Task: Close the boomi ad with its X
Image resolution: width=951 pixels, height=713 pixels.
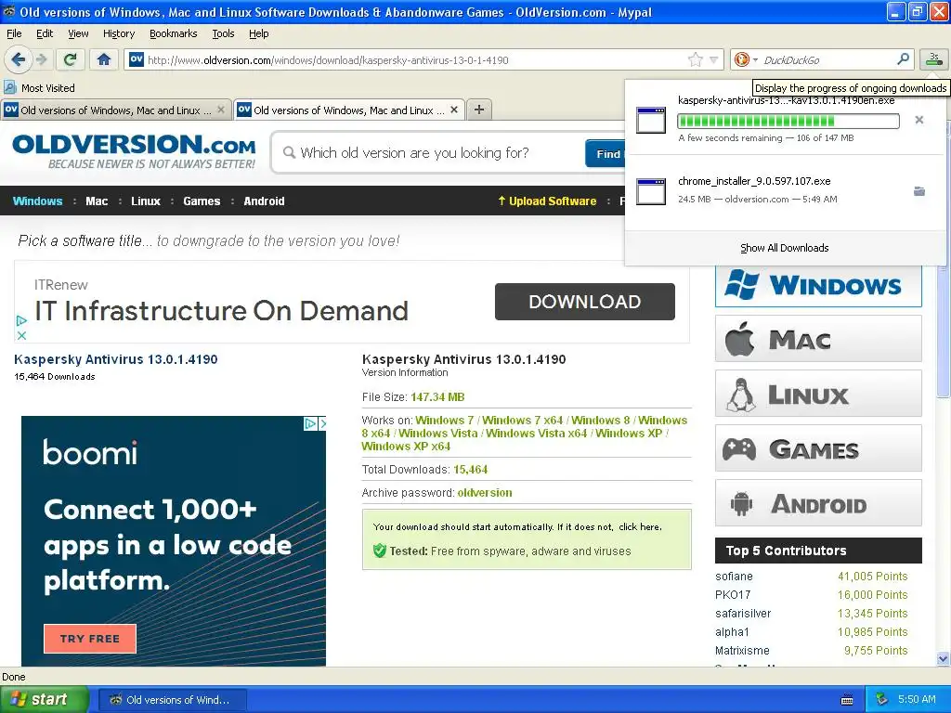Action: pyautogui.click(x=322, y=423)
